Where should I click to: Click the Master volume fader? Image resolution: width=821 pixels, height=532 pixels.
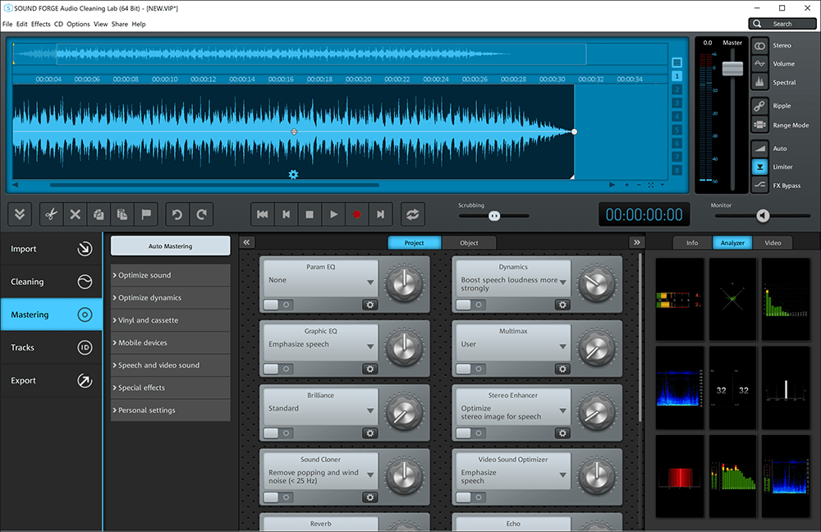(x=732, y=68)
